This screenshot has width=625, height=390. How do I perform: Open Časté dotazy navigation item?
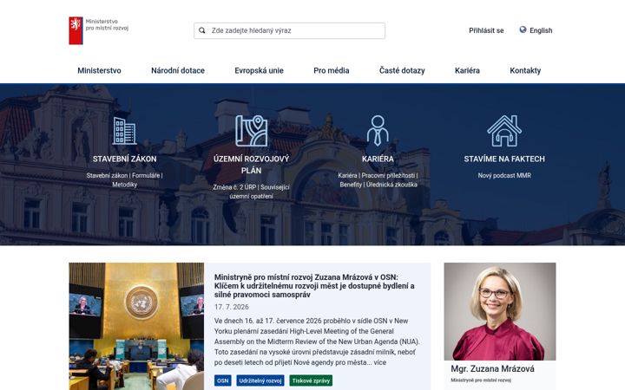[x=402, y=70]
